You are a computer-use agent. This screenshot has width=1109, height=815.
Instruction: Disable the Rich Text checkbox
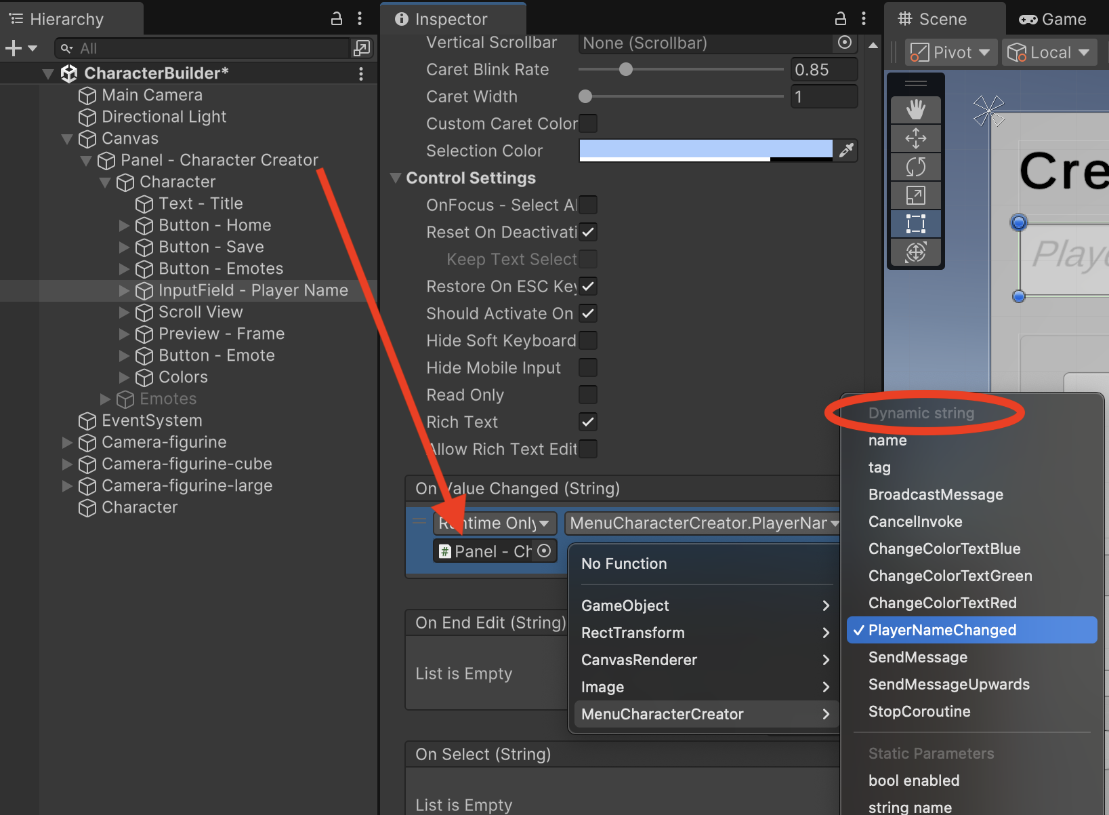click(x=588, y=422)
